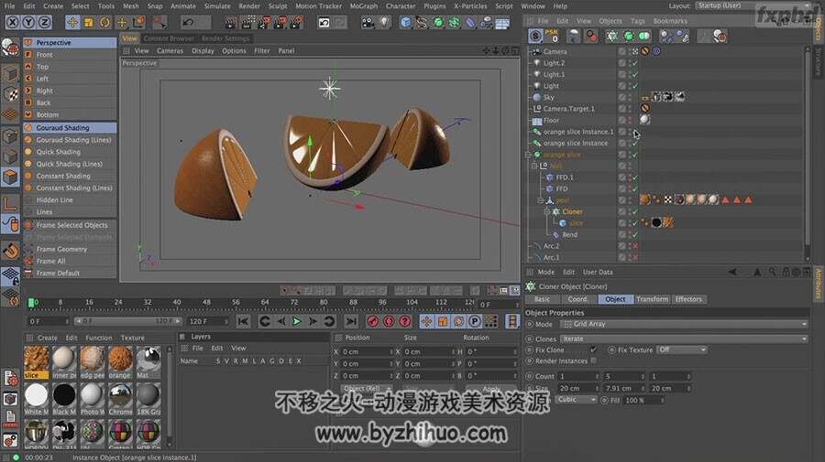Screen dimensions: 825x462
Task: Enable the Render Instances checkbox
Action: [x=593, y=360]
